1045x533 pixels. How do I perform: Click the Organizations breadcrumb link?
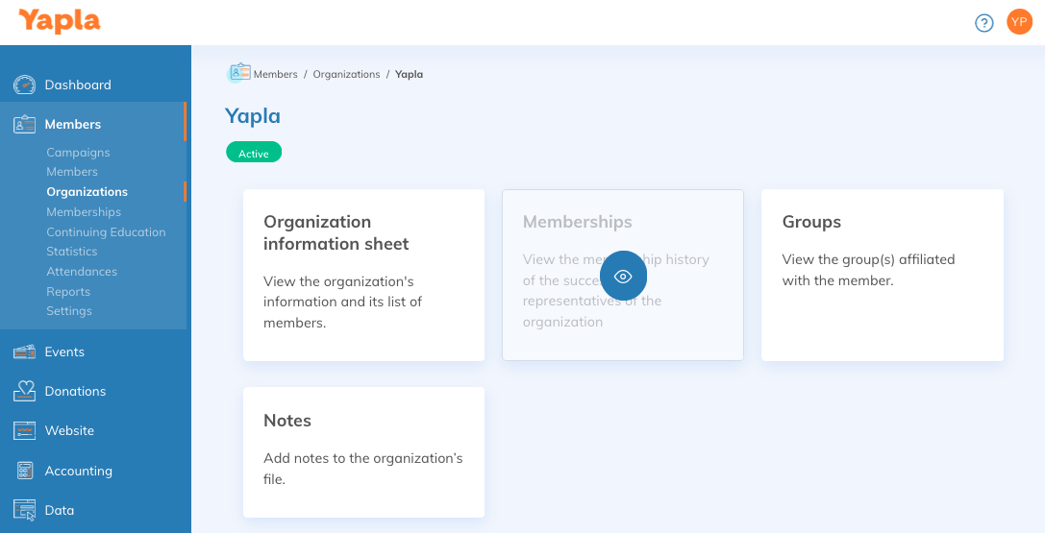coord(346,74)
